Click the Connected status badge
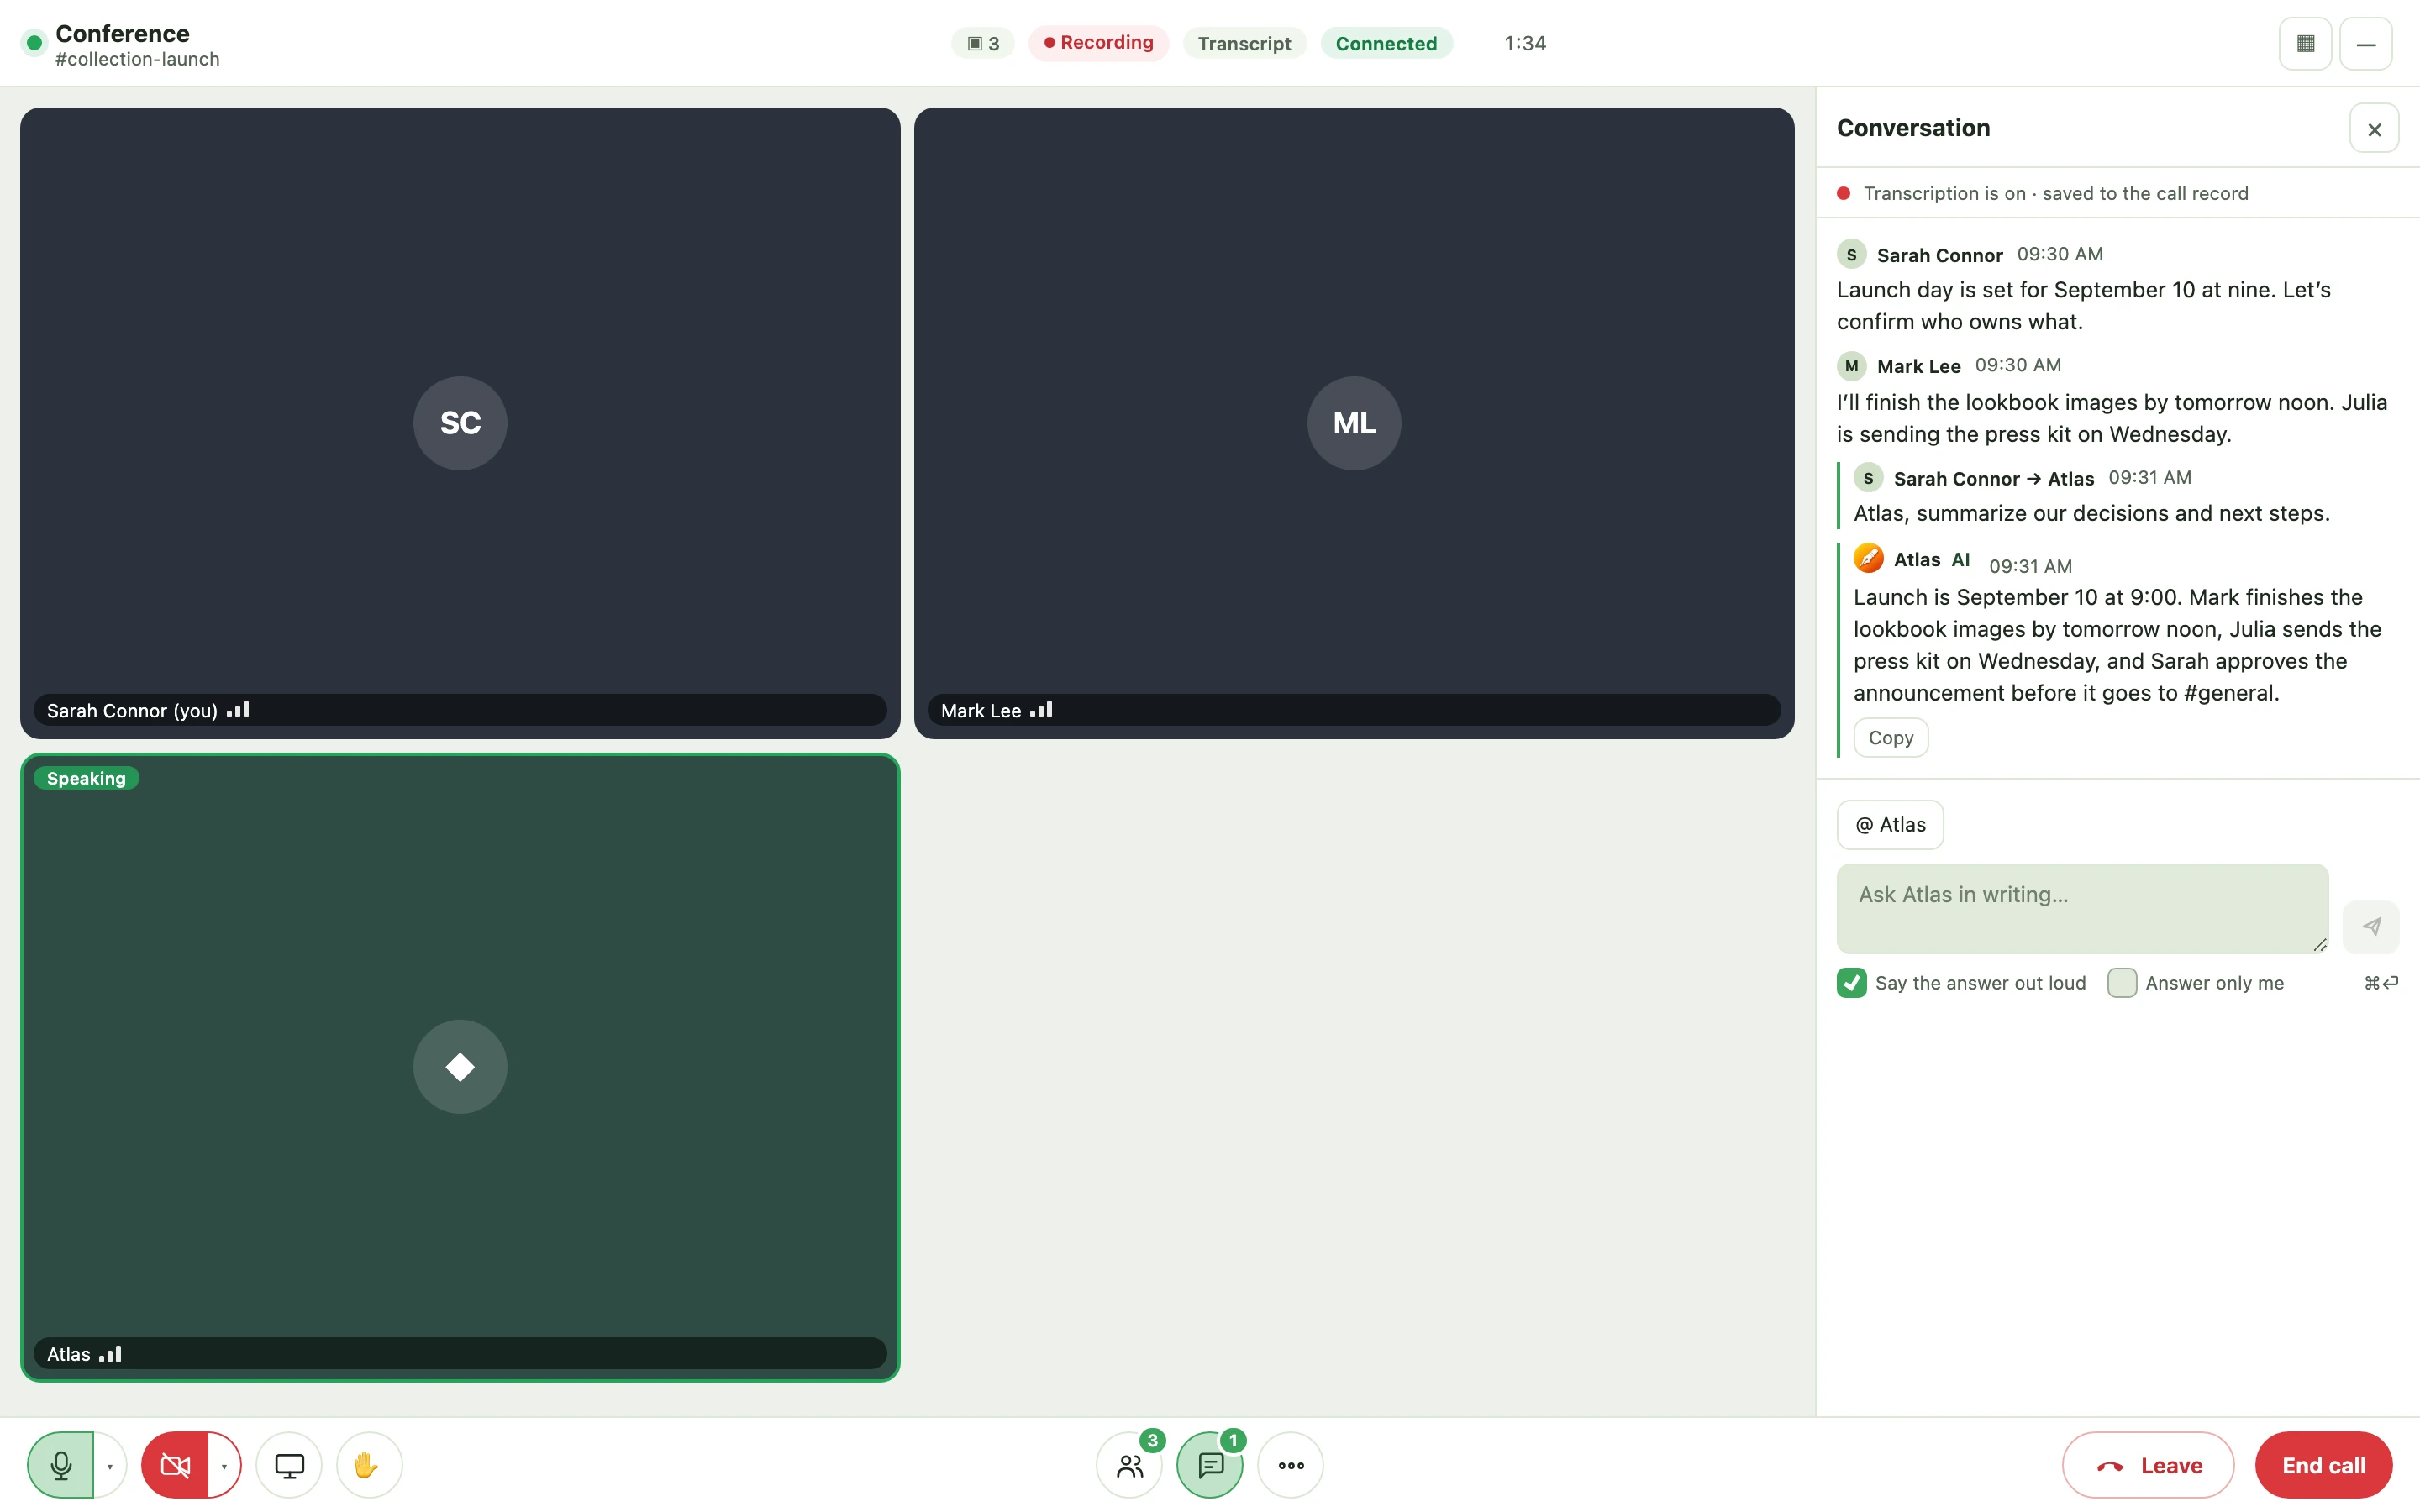This screenshot has width=2420, height=1512. (x=1386, y=43)
